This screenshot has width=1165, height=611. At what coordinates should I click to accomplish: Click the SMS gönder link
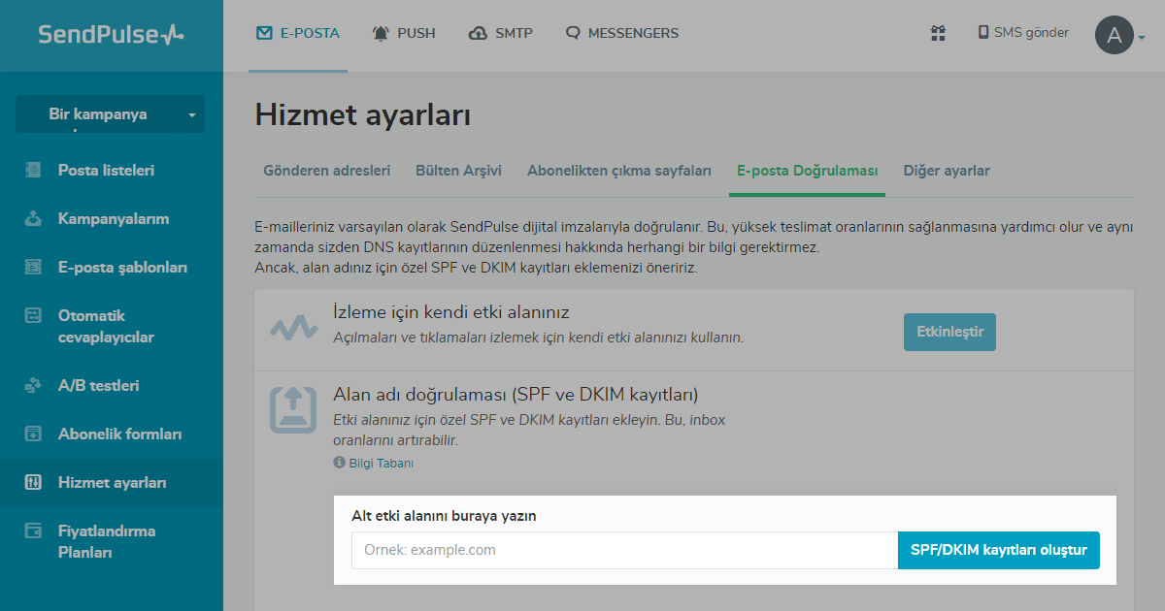(1031, 33)
